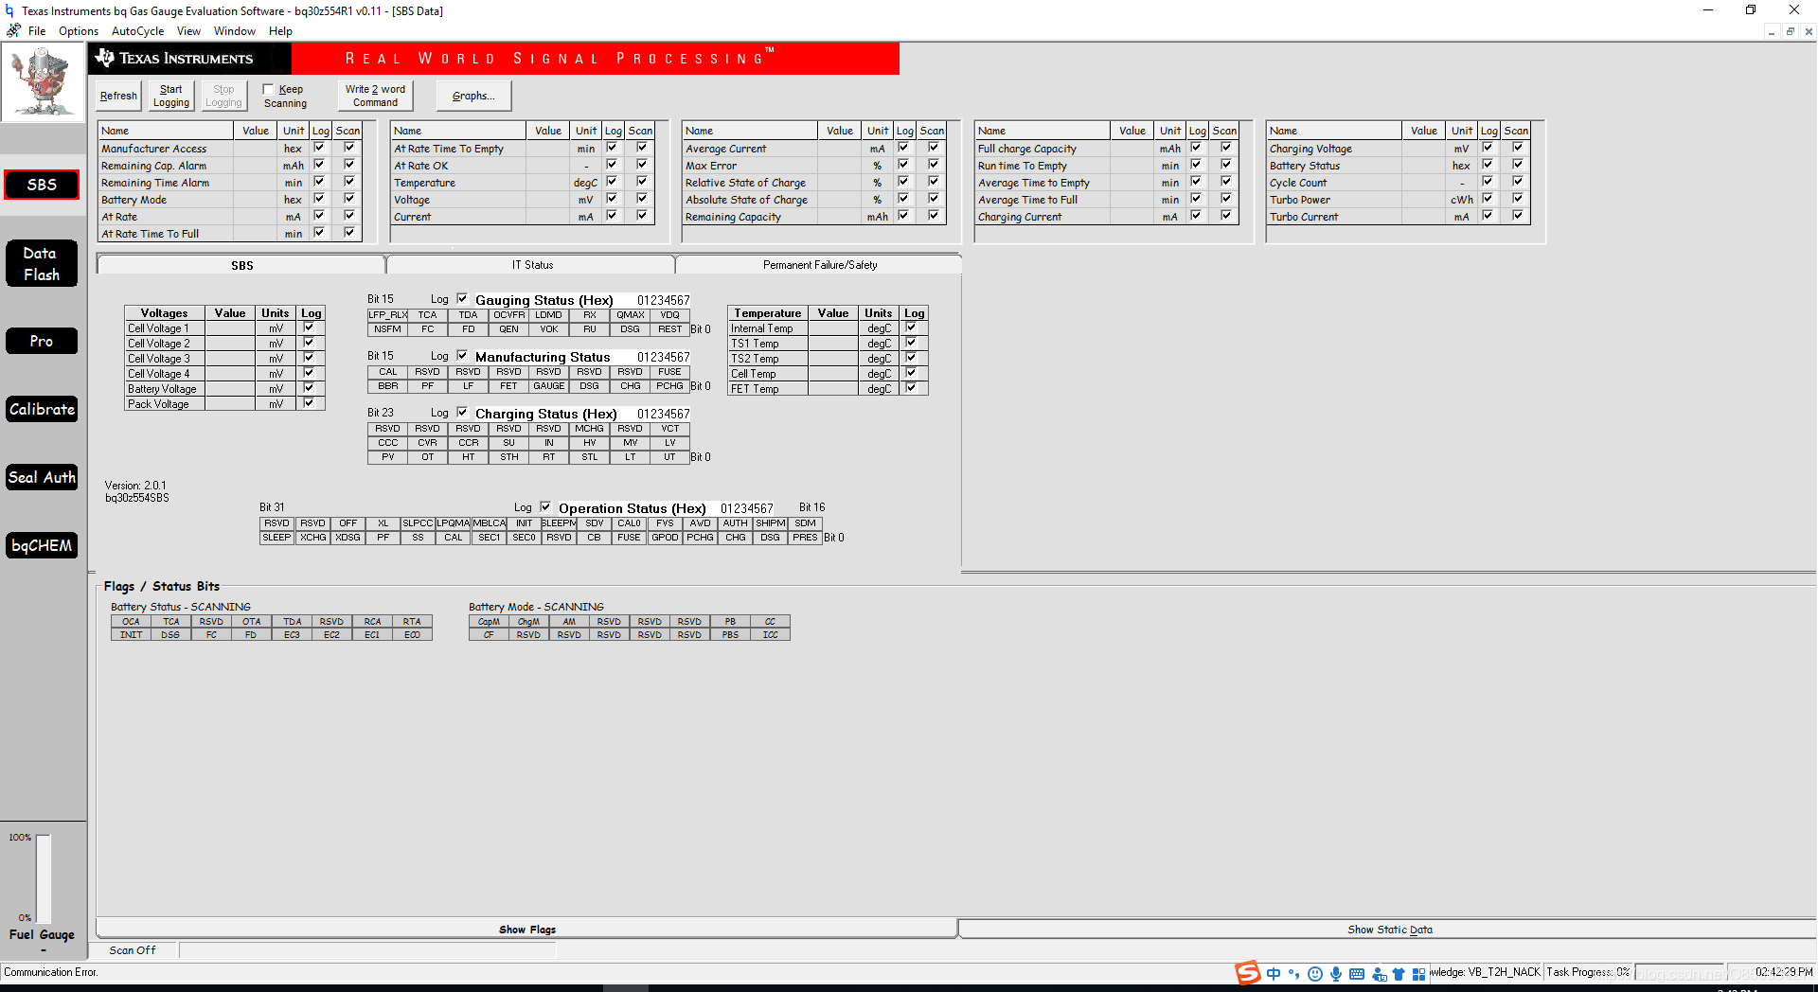The height and width of the screenshot is (992, 1818).
Task: Open the skin shirt icon in Sogou bar
Action: (1398, 973)
